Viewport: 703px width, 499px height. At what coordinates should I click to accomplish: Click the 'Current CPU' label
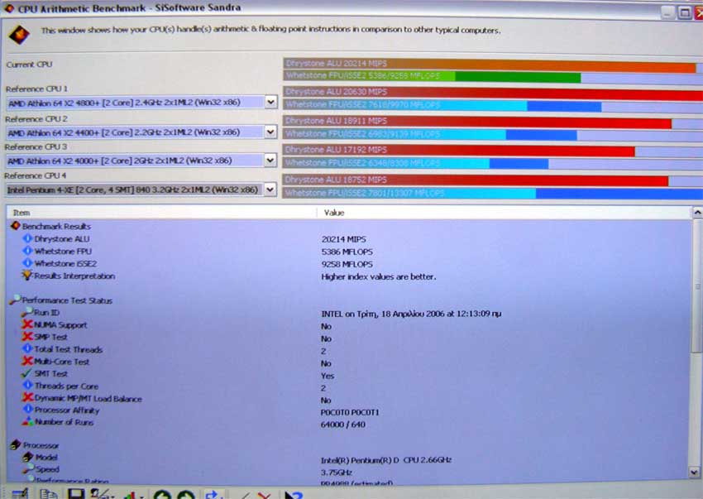coord(29,65)
